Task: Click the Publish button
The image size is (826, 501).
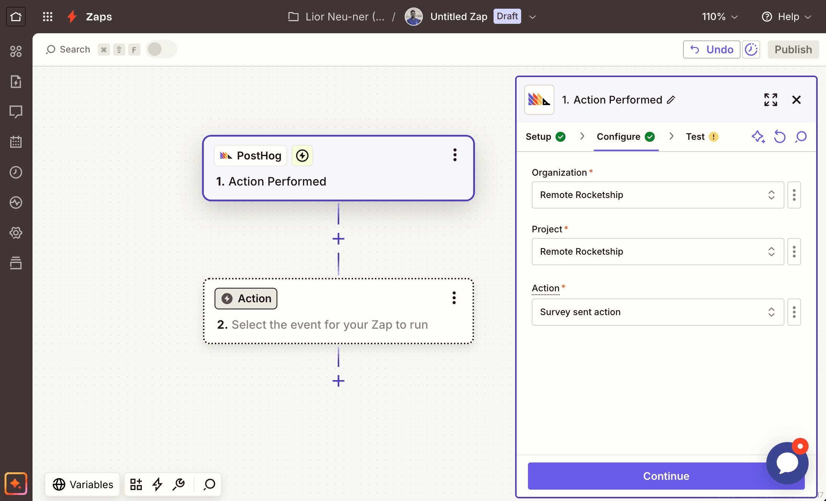Action: click(x=793, y=49)
